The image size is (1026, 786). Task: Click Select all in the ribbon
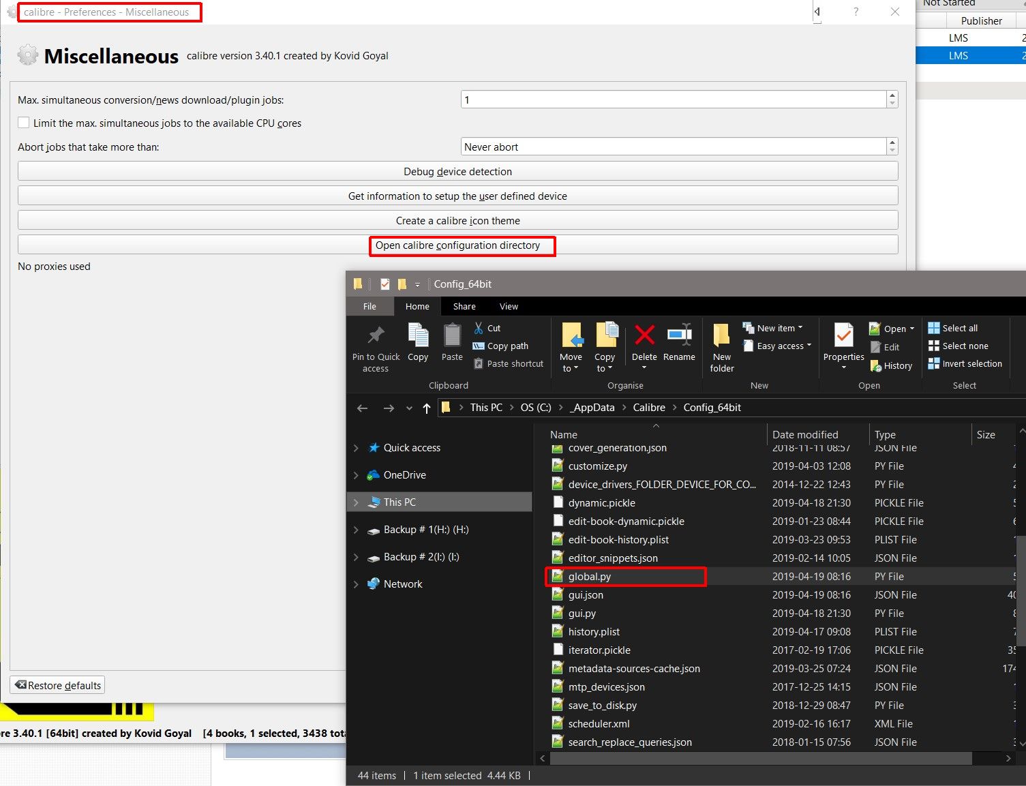[953, 328]
